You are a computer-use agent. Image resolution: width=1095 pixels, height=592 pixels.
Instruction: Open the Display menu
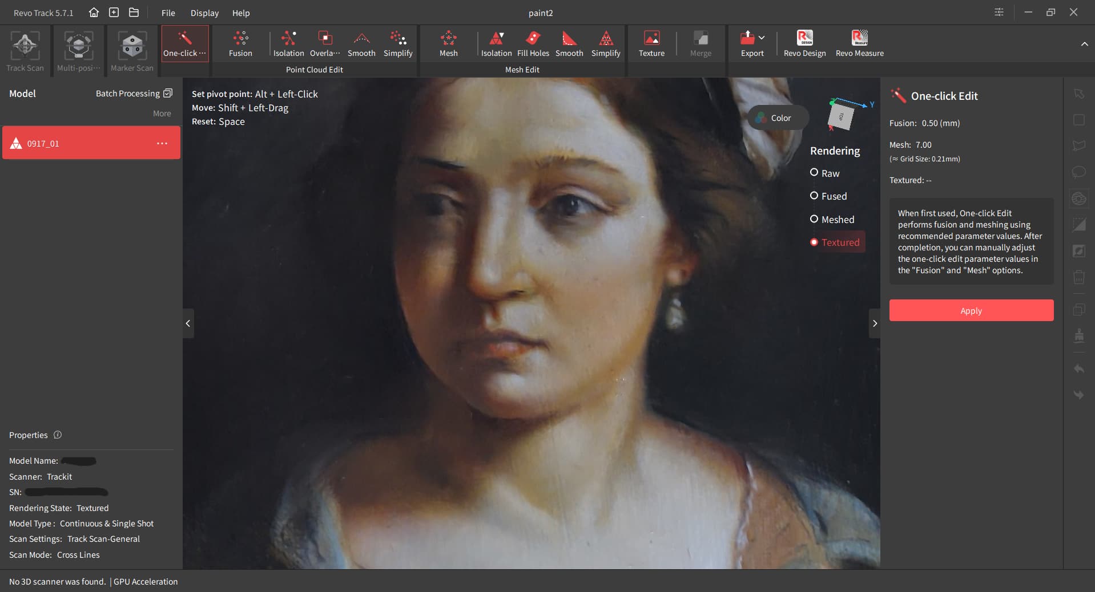click(x=204, y=13)
